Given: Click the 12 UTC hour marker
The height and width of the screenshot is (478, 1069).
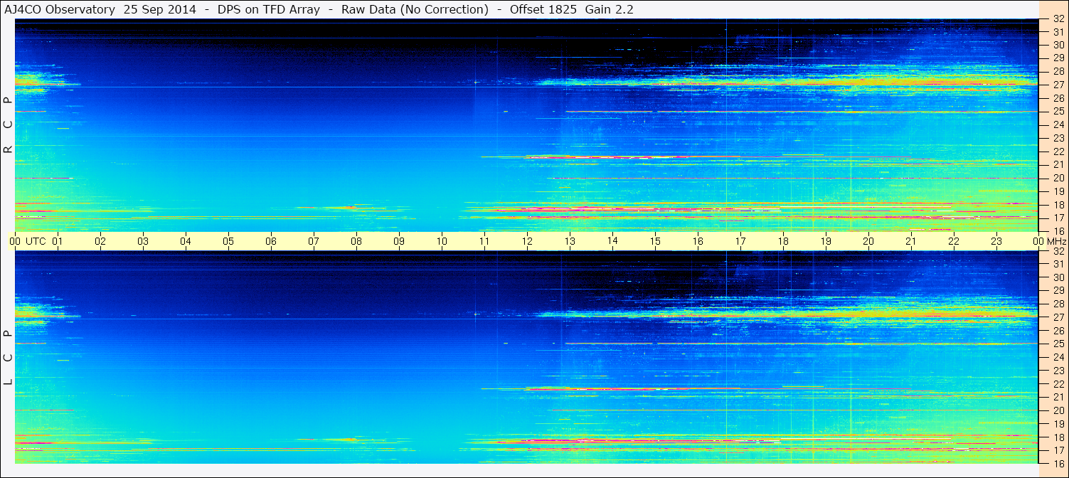Looking at the screenshot, I should pyautogui.click(x=527, y=241).
